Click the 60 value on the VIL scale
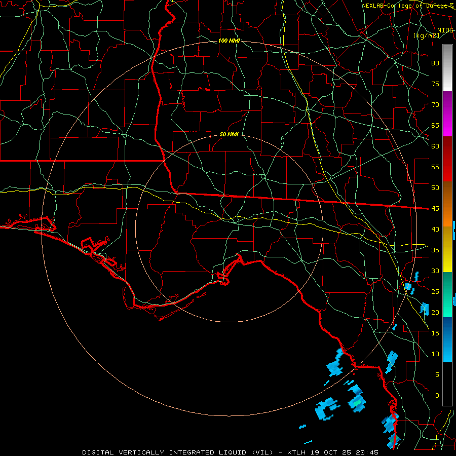The image size is (456, 456). tap(435, 146)
